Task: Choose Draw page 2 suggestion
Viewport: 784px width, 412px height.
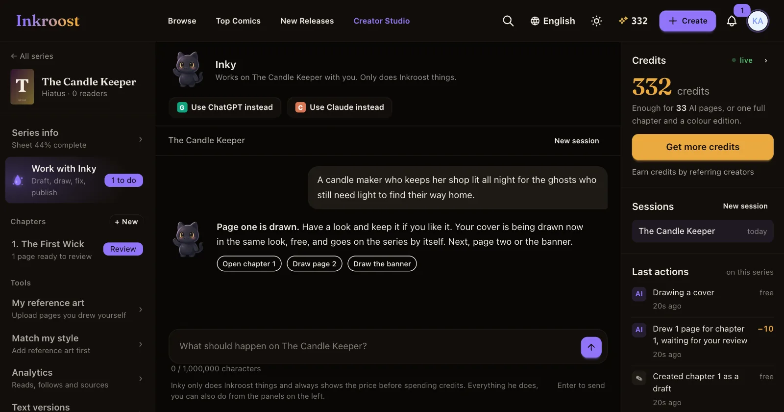Action: pyautogui.click(x=315, y=264)
